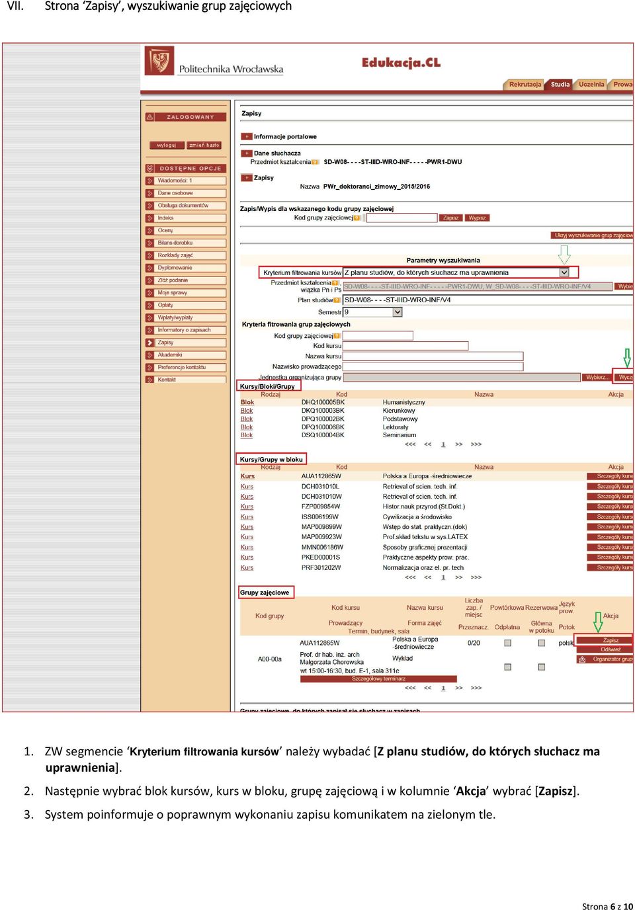
Task: Click zmień hasło button
Action: click(204, 145)
